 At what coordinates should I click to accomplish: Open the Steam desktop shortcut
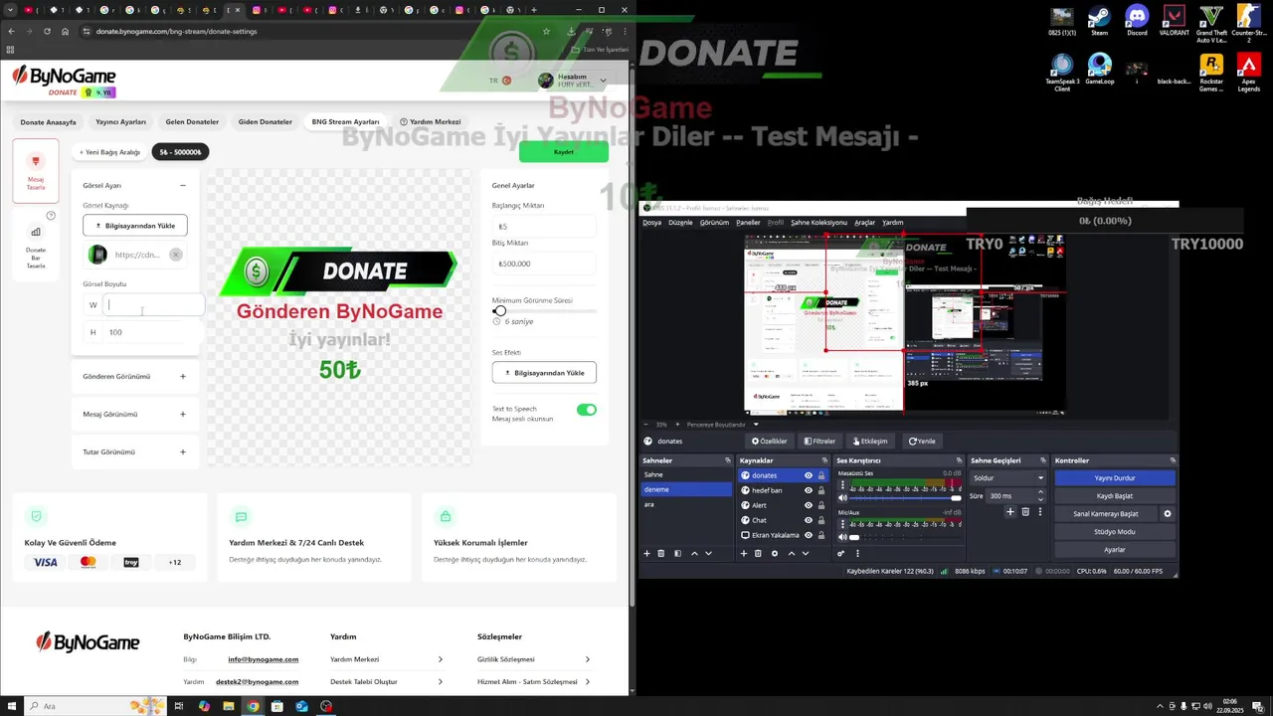coord(1099,20)
